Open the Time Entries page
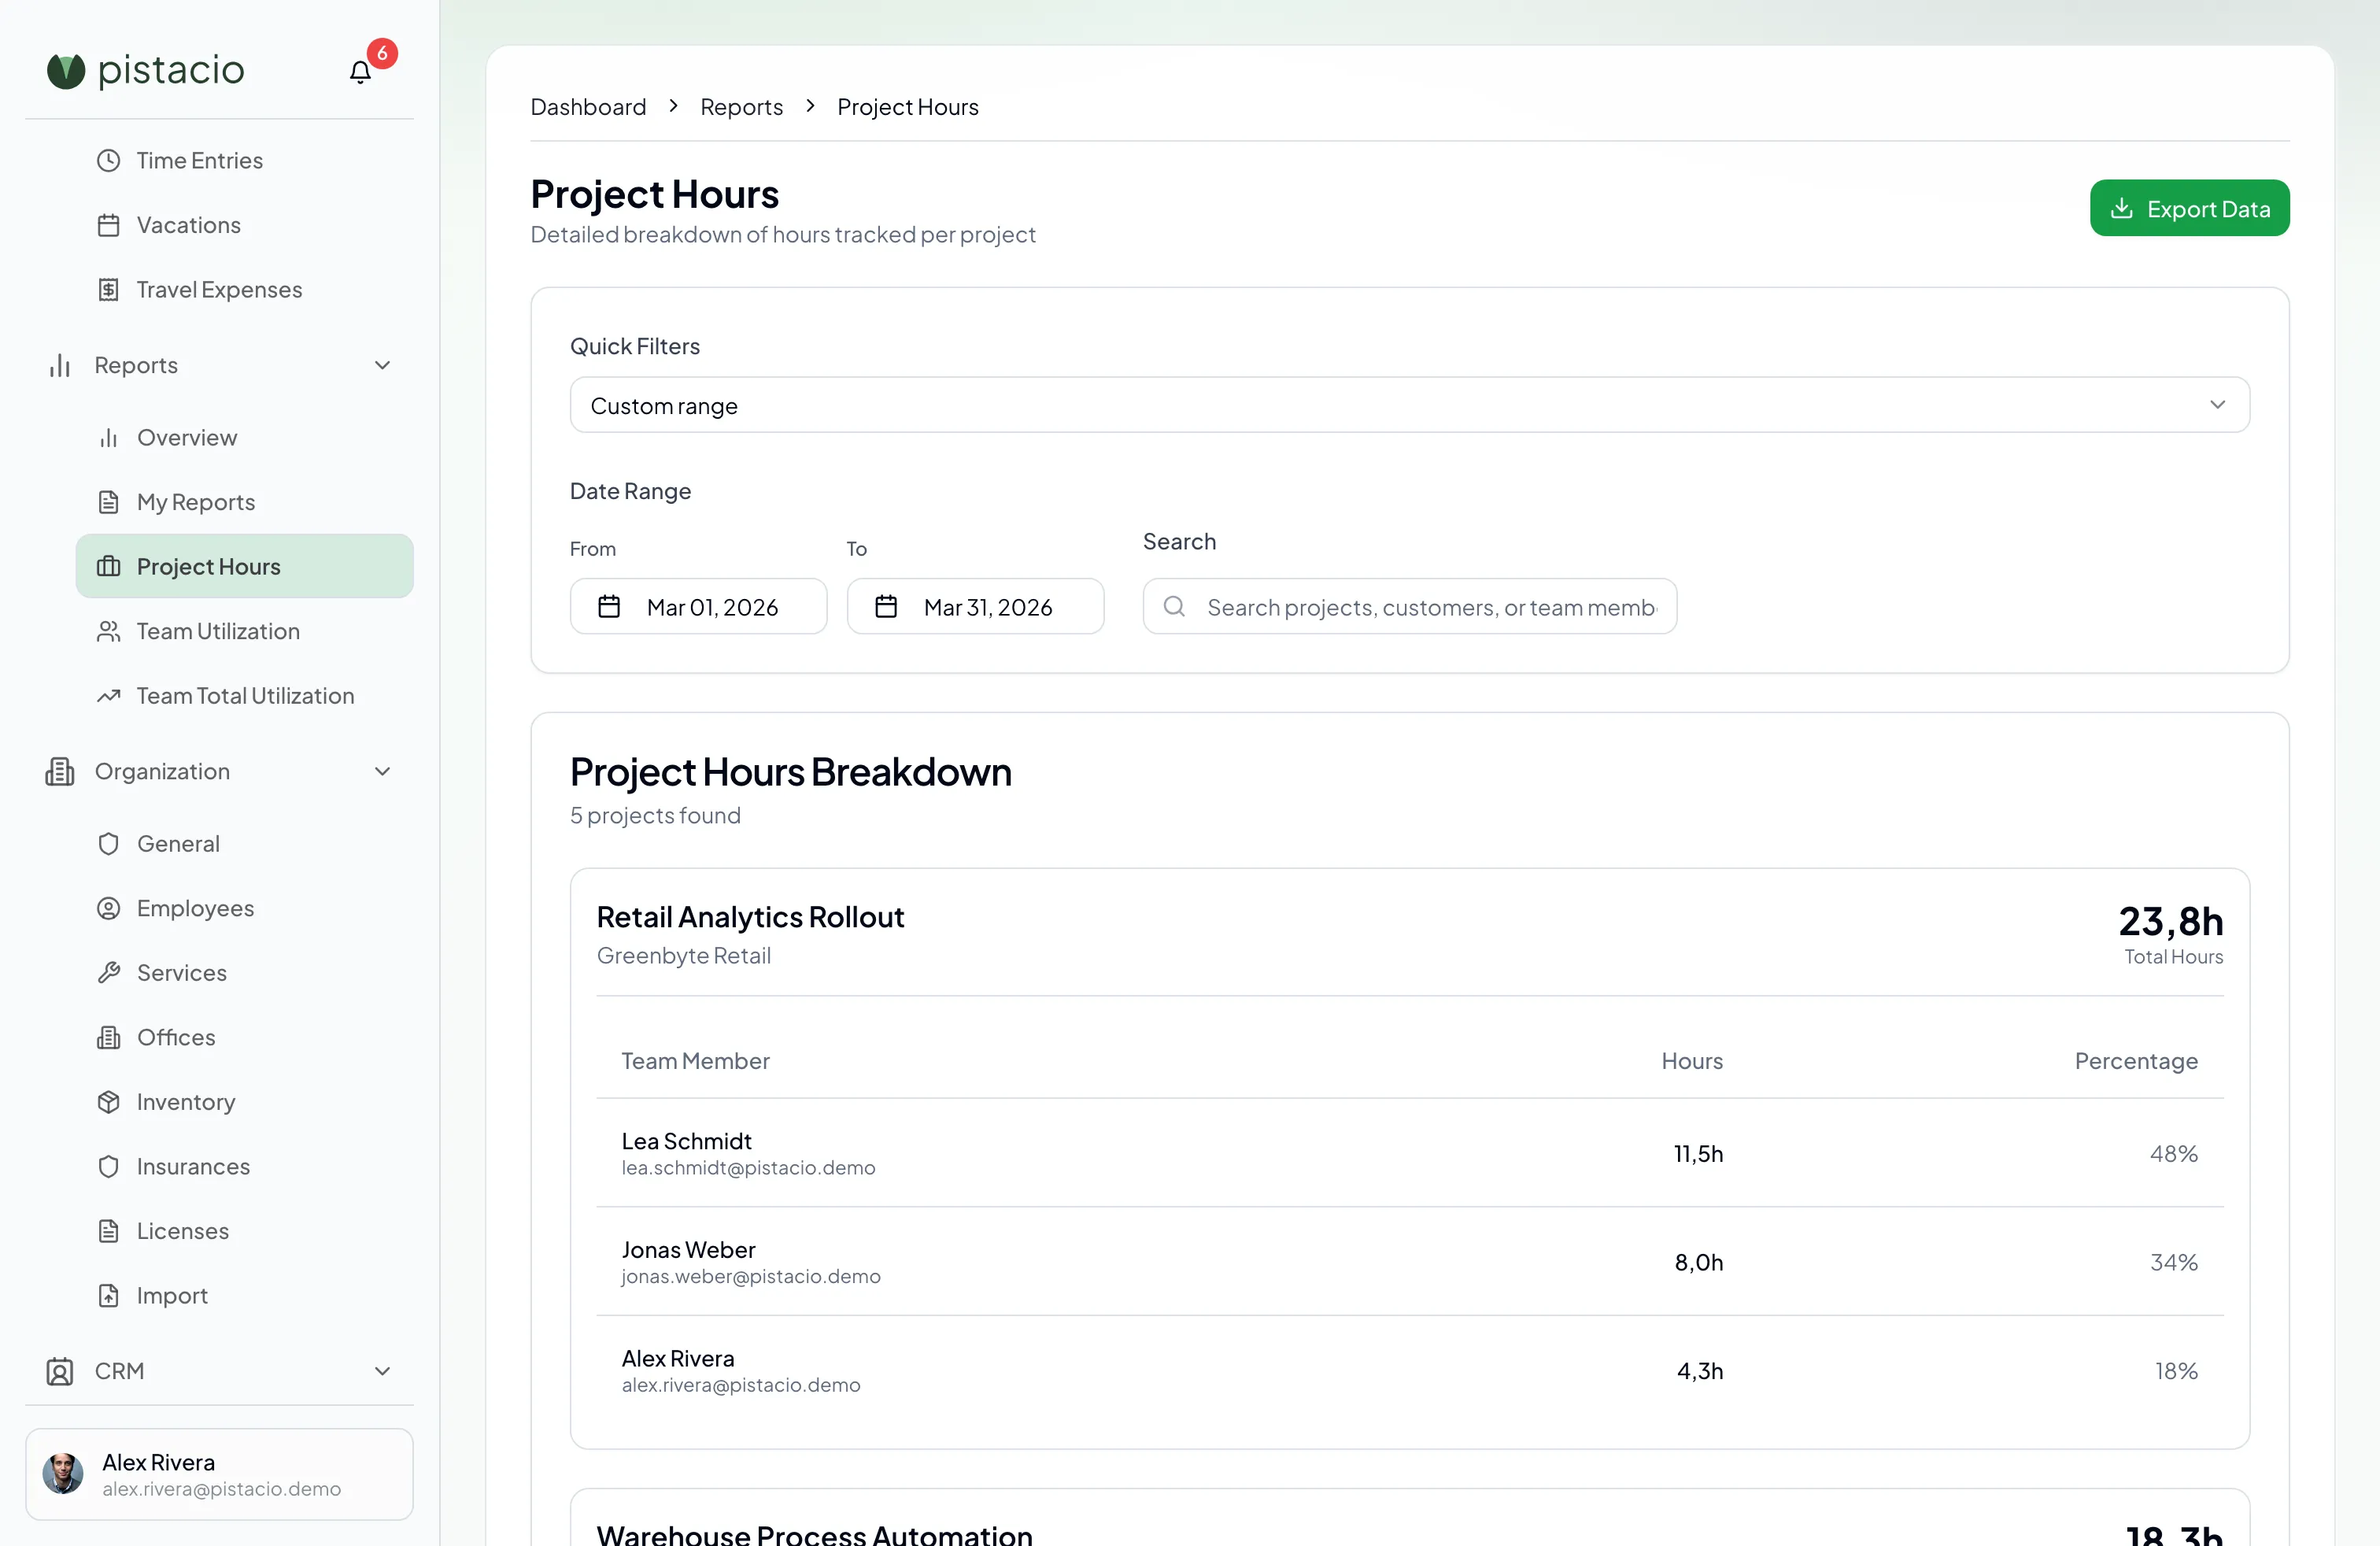Viewport: 2380px width, 1546px height. click(244, 160)
